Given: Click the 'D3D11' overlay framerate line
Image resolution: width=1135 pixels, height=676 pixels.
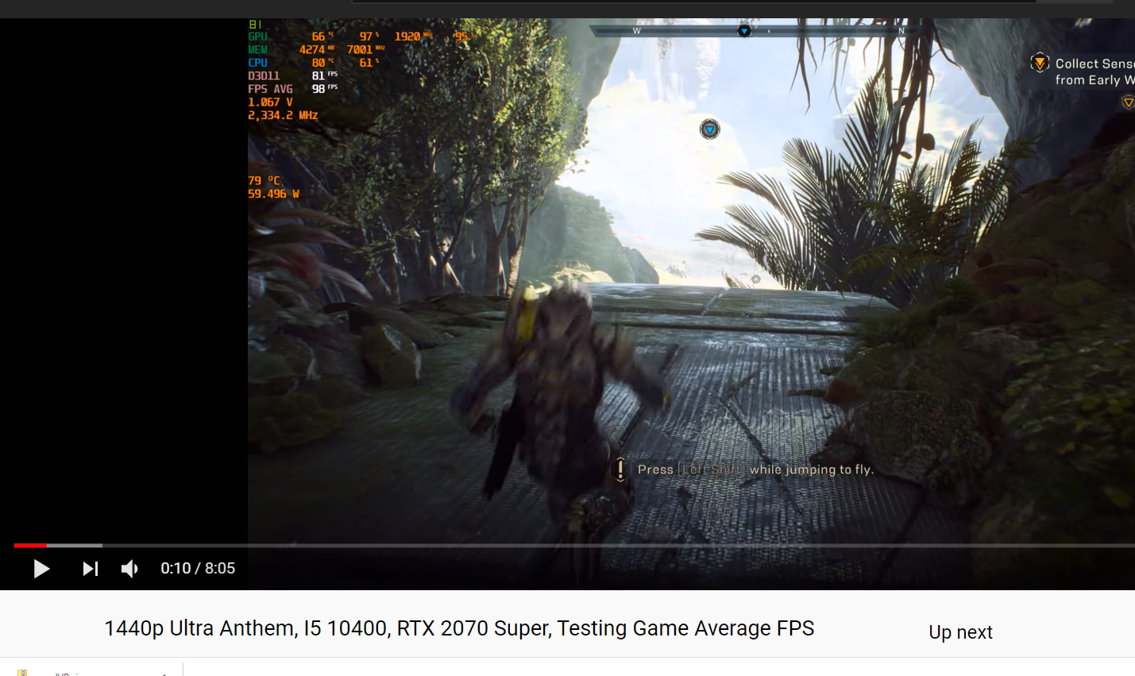Looking at the screenshot, I should [292, 75].
